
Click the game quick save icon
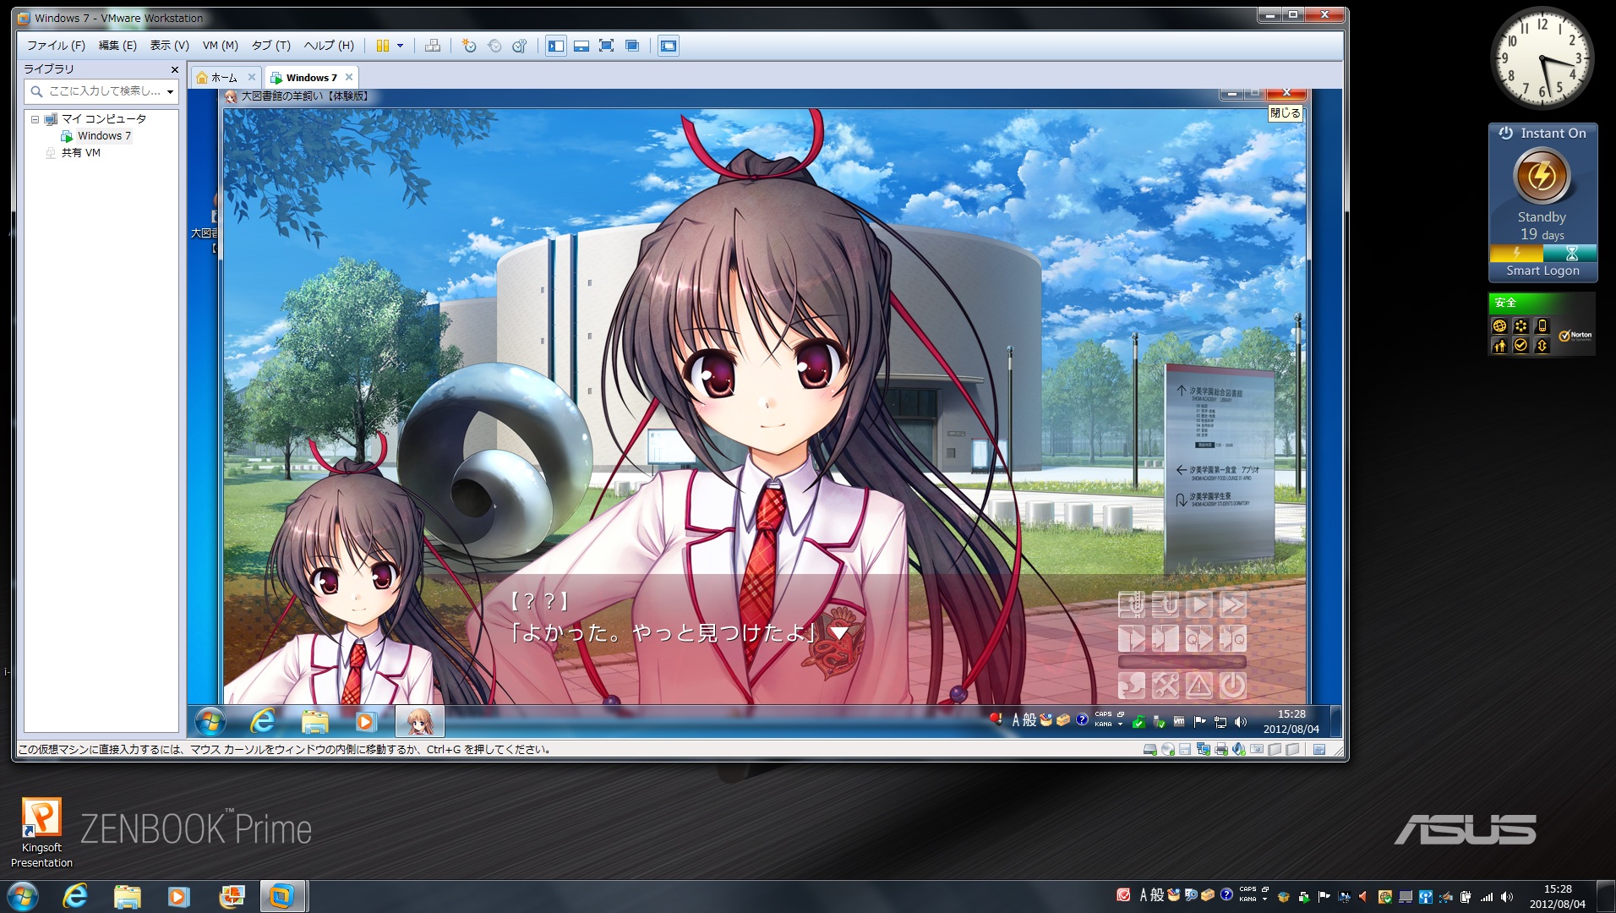coord(1199,638)
